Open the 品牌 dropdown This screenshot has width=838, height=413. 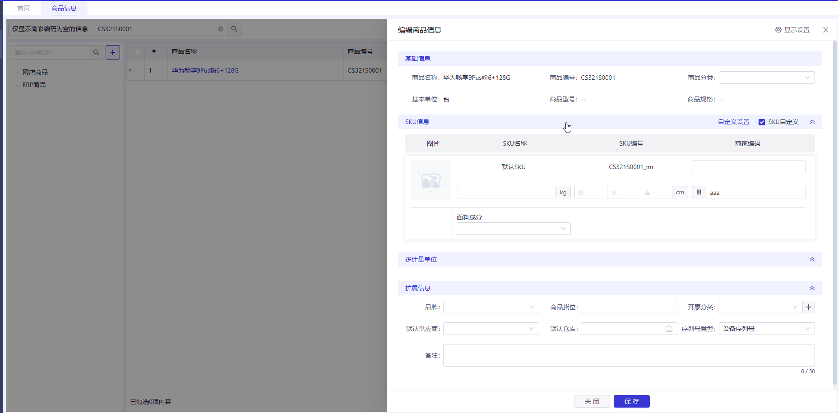click(x=491, y=307)
